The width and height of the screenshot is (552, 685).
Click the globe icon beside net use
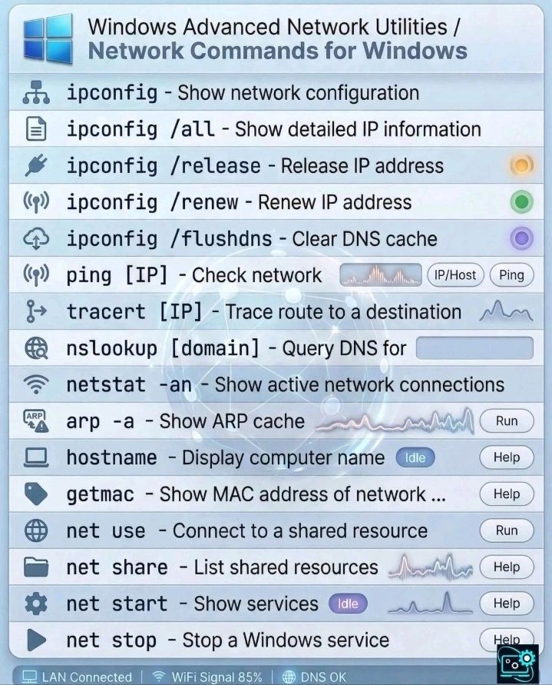tap(36, 530)
